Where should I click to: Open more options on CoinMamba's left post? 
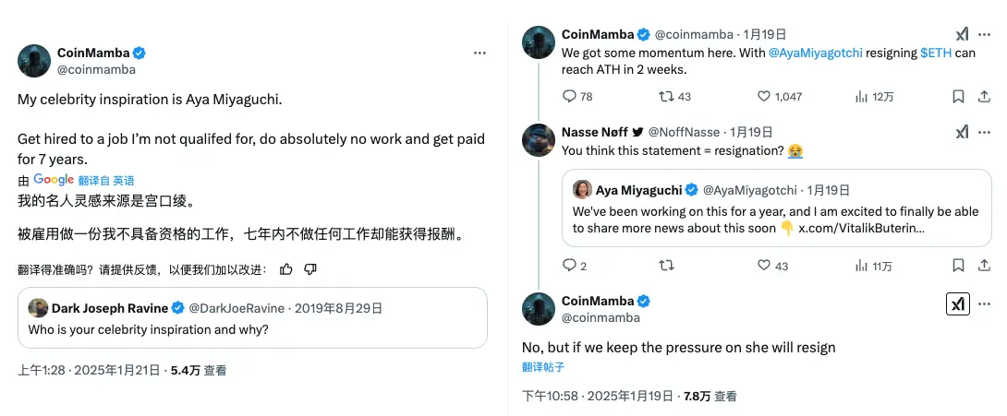click(x=479, y=53)
